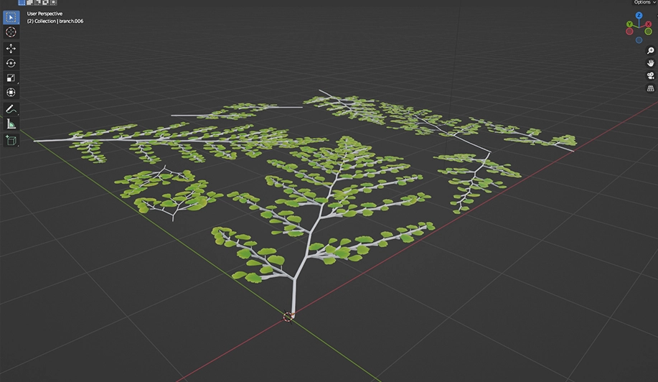658x382 pixels.
Task: Select the Measure tool
Action: pyautogui.click(x=11, y=124)
